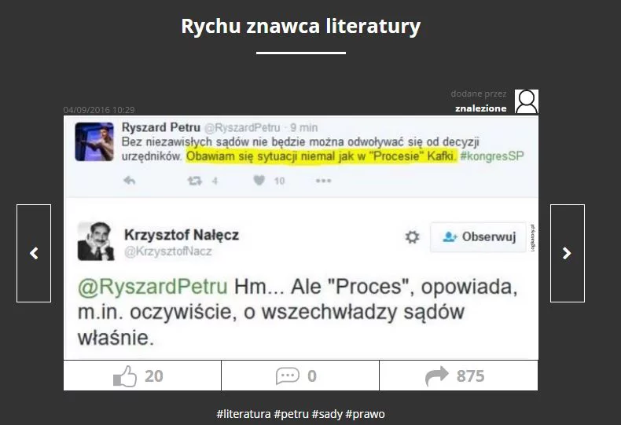The image size is (621, 425).
Task: Open the #sady tag
Action: point(327,414)
